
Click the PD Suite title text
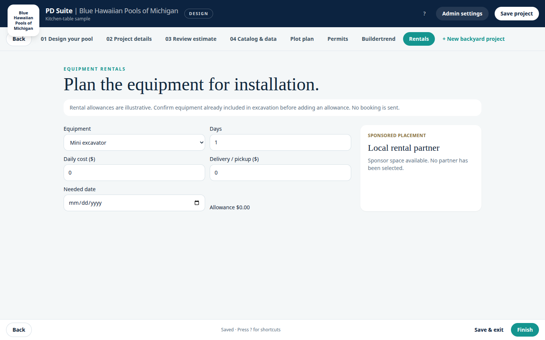59,11
